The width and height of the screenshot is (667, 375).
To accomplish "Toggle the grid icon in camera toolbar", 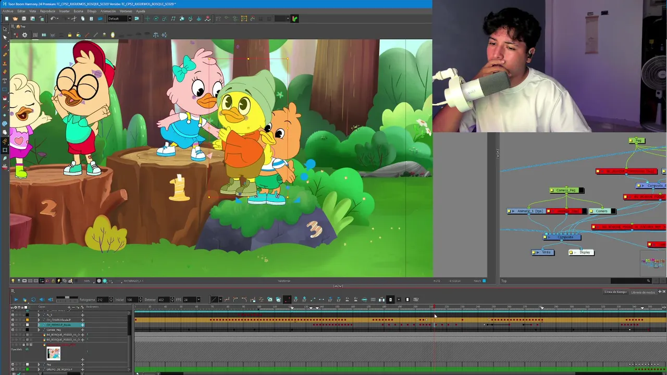I will [35, 35].
